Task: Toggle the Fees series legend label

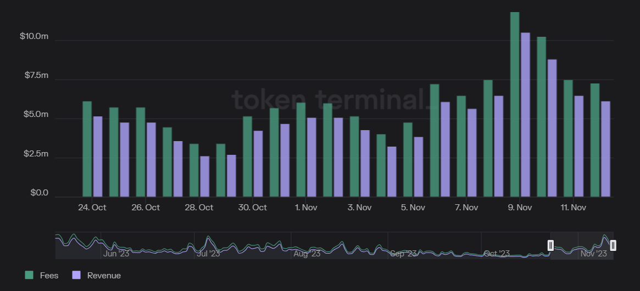Action: pos(49,276)
